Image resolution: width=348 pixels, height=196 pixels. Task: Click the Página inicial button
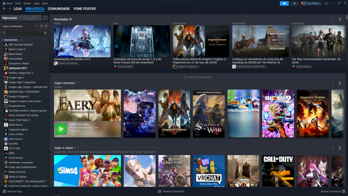[x=21, y=18]
